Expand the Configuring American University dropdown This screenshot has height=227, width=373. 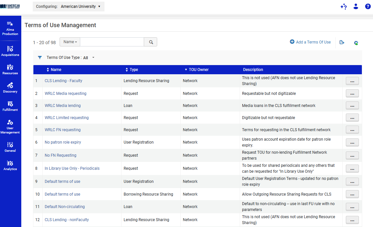[68, 7]
